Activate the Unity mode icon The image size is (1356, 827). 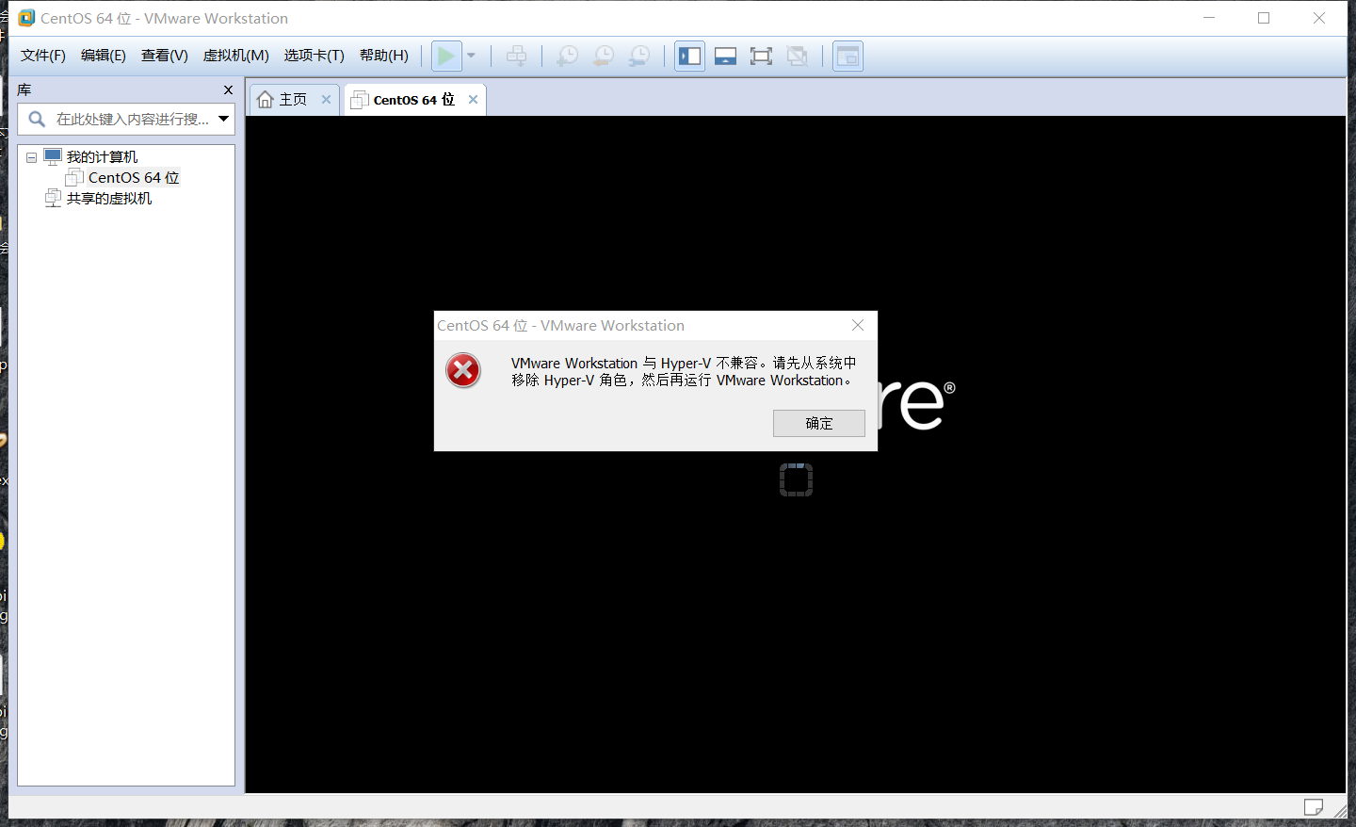(x=798, y=56)
